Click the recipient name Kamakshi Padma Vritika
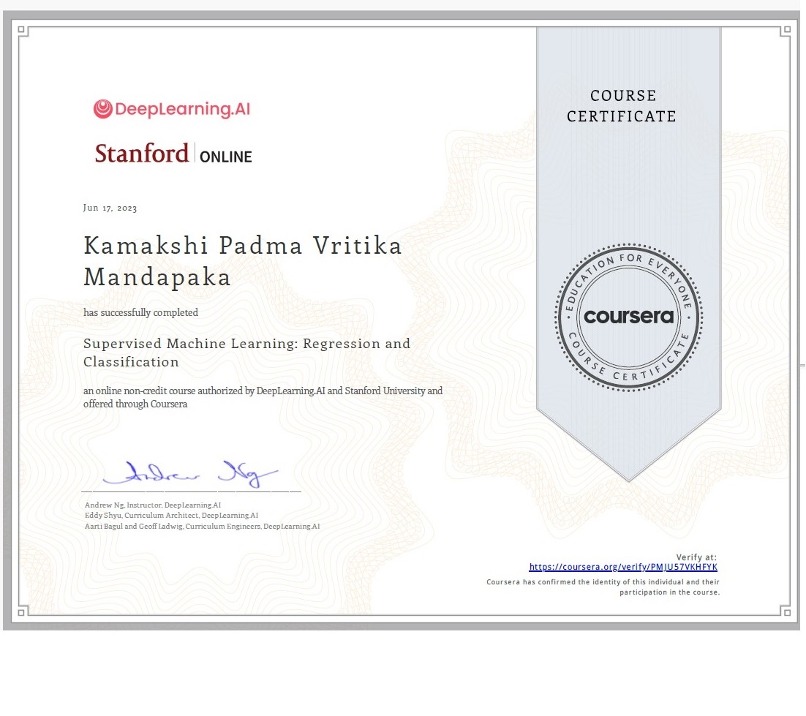This screenshot has width=806, height=716. point(243,246)
